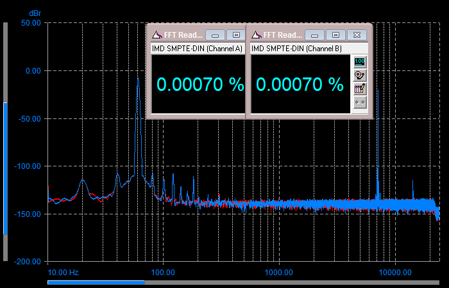Click the 50.00 y-axis value

[31, 23]
